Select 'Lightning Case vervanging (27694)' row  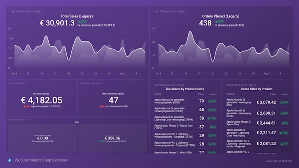186,118
